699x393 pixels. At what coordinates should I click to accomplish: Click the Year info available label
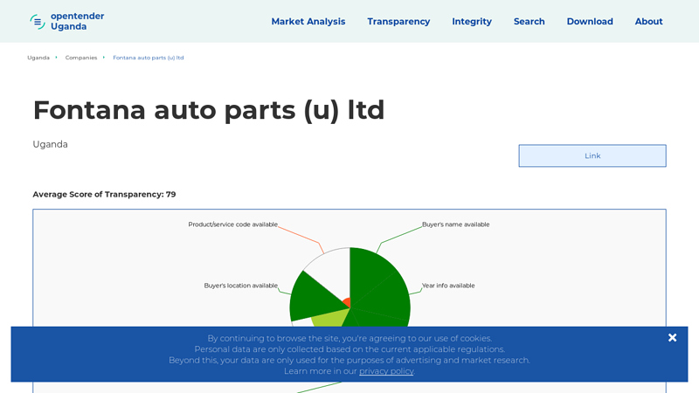(x=448, y=286)
